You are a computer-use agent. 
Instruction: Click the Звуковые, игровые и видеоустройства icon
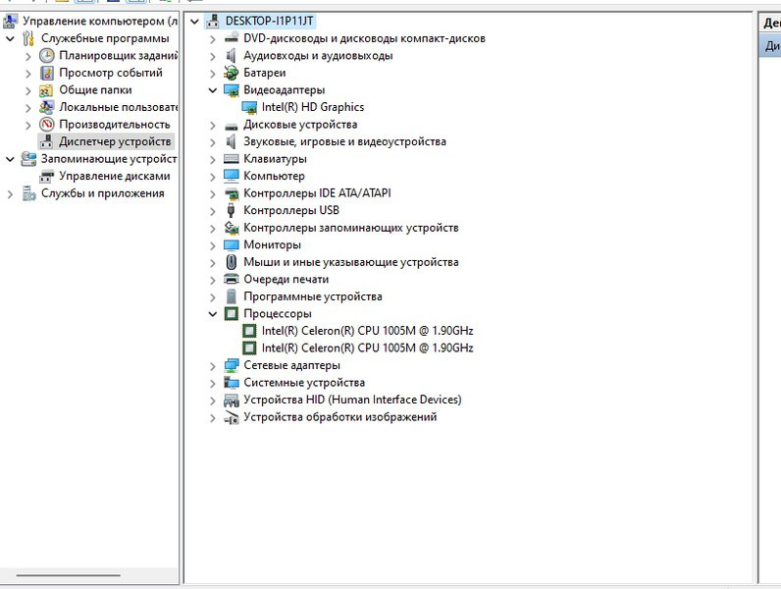pyautogui.click(x=232, y=142)
